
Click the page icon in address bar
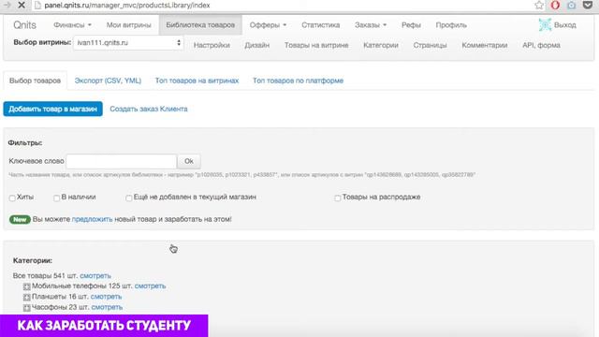click(x=37, y=5)
